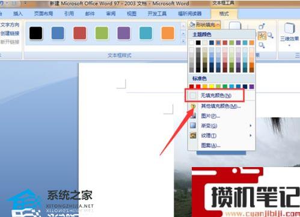Click the 创建链接 button

coord(10,33)
